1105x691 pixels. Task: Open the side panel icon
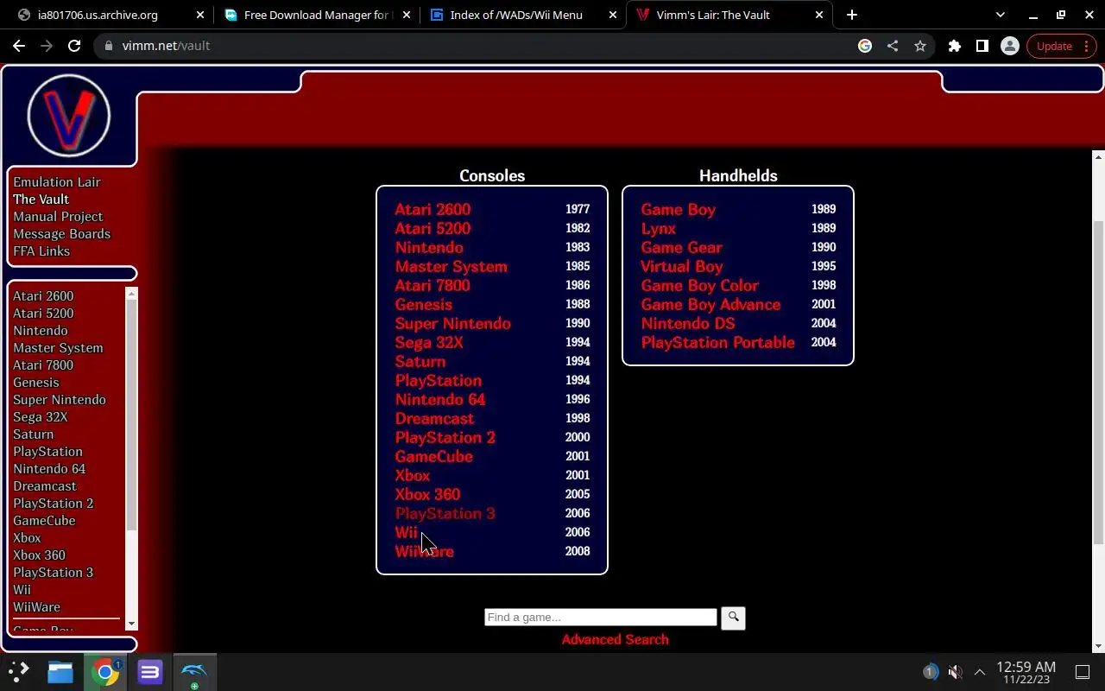click(x=982, y=46)
